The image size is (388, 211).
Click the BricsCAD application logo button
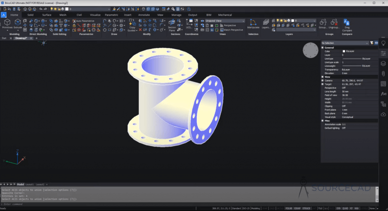[3, 15]
